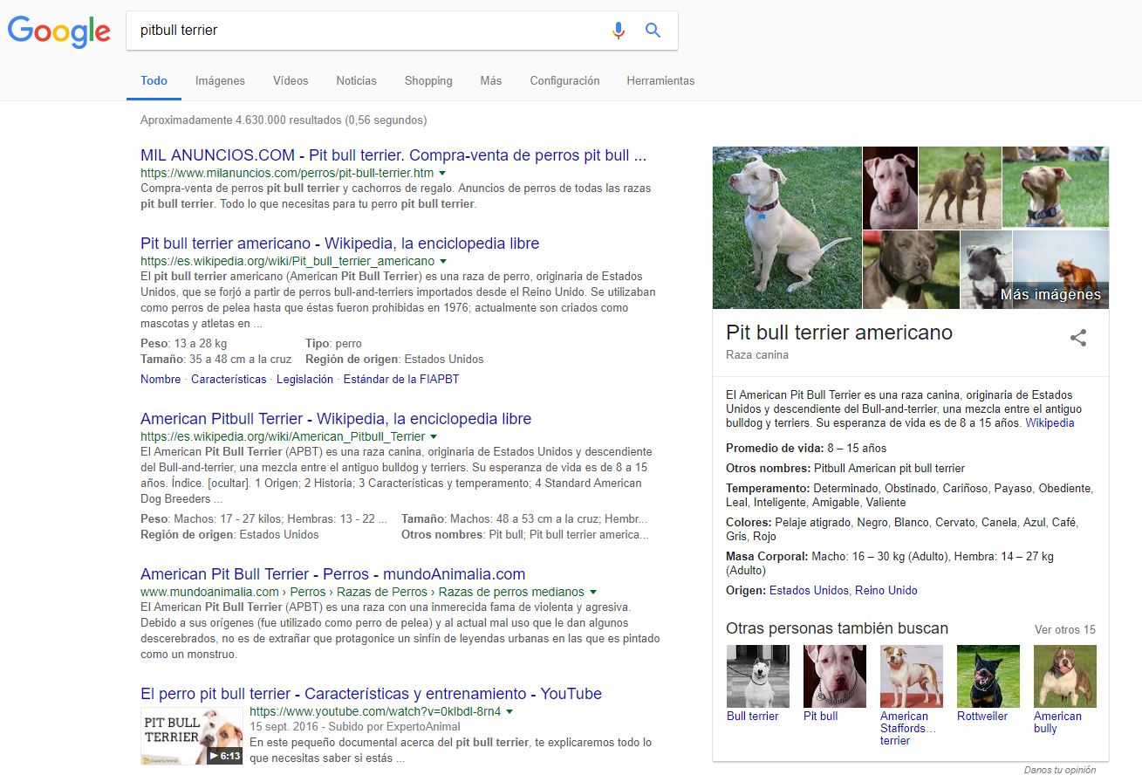1142x782 pixels.
Task: Open the Más dropdown in the results menu
Action: [490, 80]
